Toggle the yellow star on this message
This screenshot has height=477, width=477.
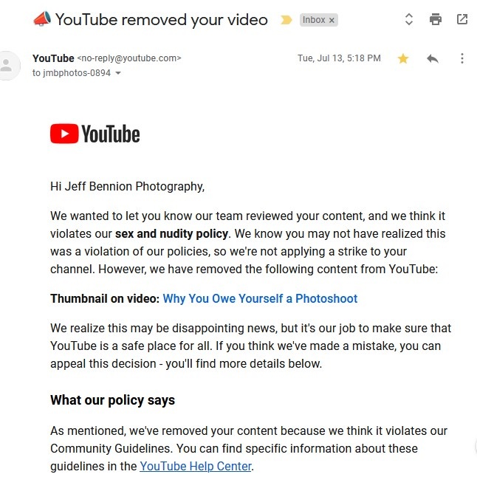click(403, 58)
